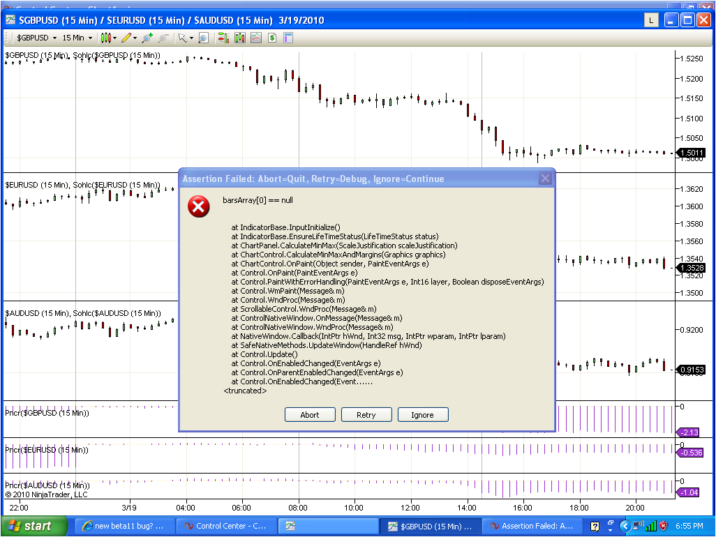
Task: Click the -0.536 indicator value marker
Action: point(689,453)
